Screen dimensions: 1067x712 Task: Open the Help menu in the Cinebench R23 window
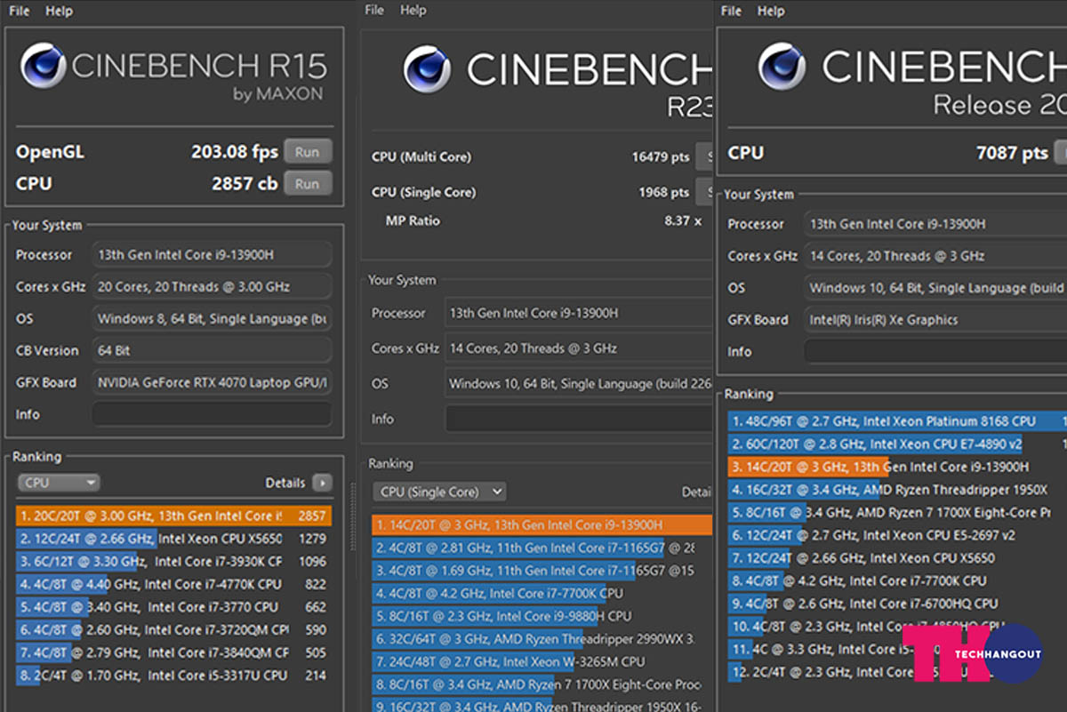coord(413,11)
